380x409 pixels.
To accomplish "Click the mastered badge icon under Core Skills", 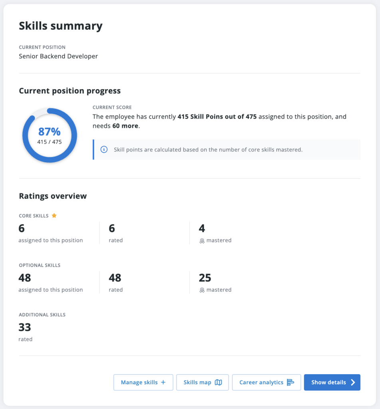I will [x=202, y=240].
